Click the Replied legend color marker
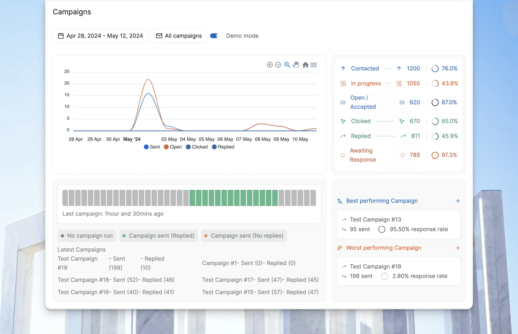 (x=214, y=147)
